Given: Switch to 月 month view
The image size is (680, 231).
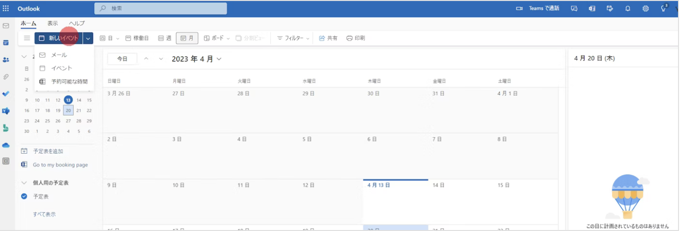Looking at the screenshot, I should [187, 38].
